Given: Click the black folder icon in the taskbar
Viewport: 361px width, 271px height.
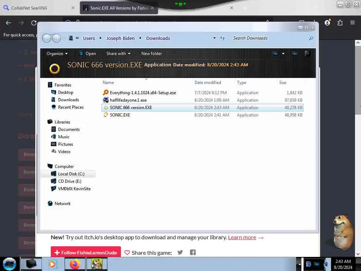Looking at the screenshot, I should (31, 264).
